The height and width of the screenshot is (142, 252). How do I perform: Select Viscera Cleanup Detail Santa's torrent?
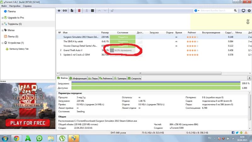tap(80, 46)
